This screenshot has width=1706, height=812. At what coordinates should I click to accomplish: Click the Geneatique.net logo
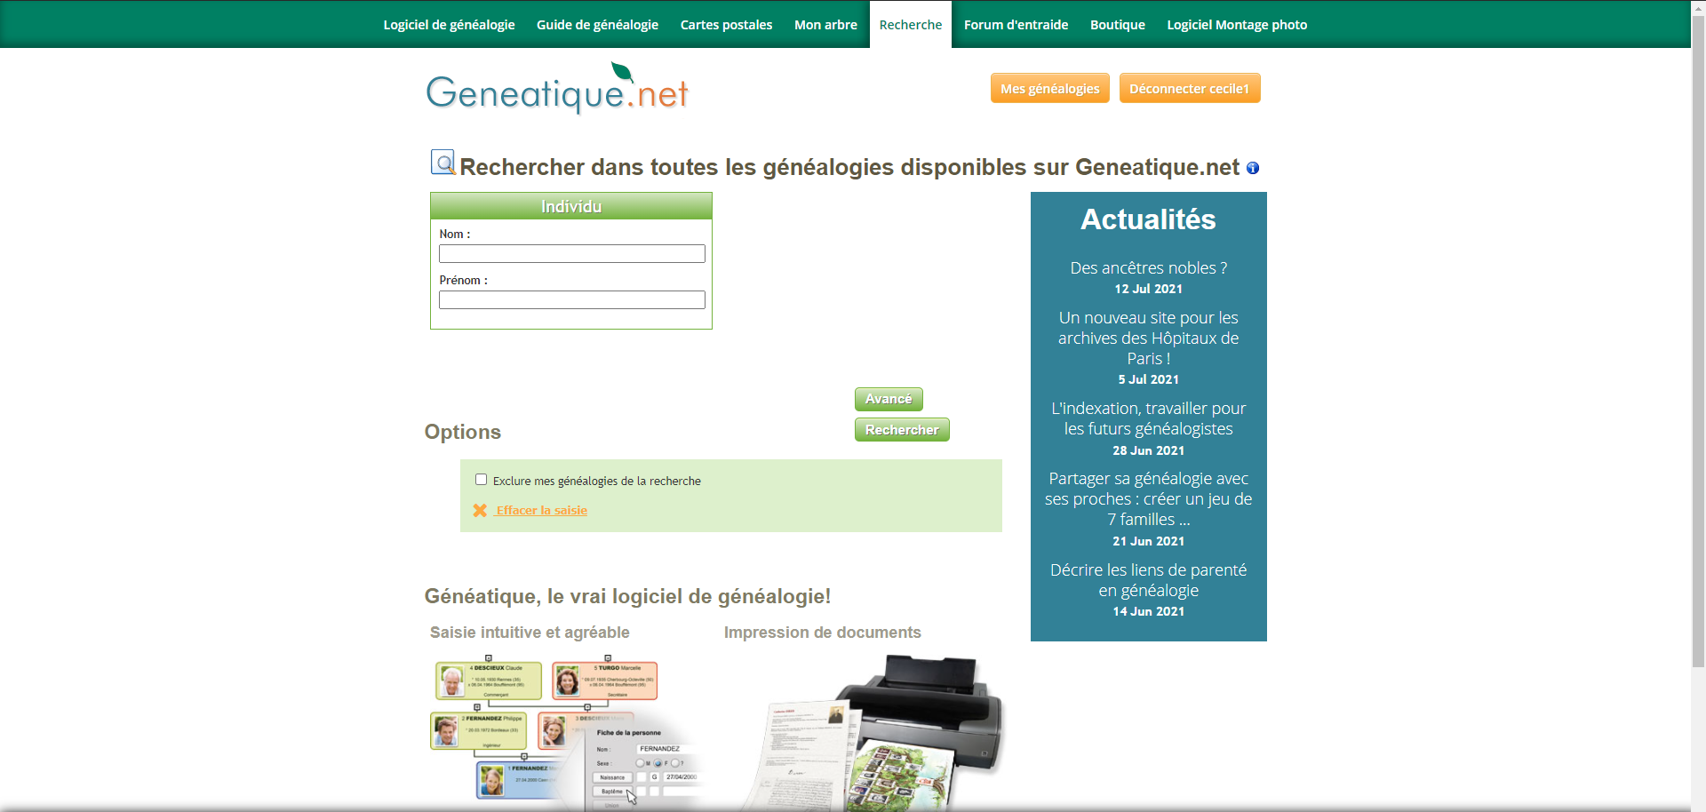(557, 88)
